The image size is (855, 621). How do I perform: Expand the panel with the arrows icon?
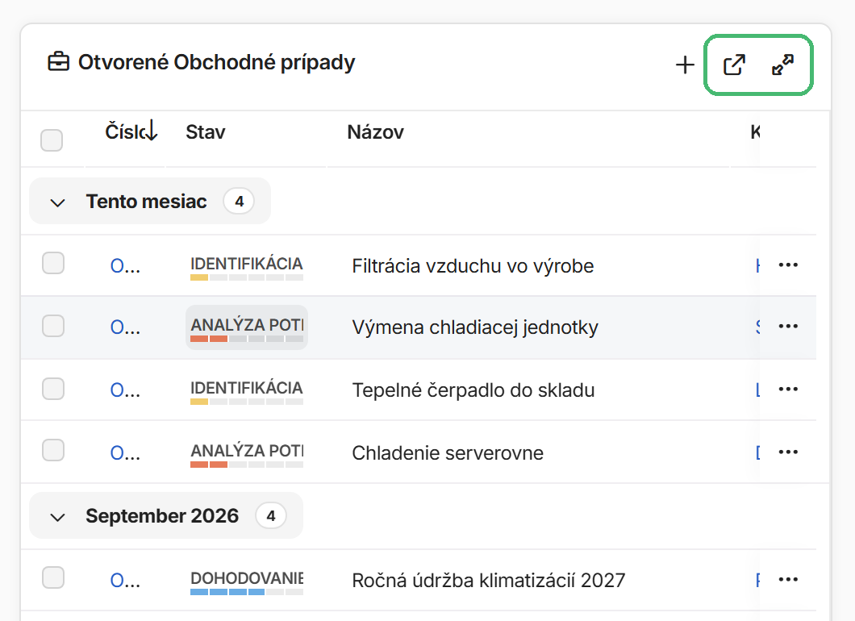tap(782, 65)
